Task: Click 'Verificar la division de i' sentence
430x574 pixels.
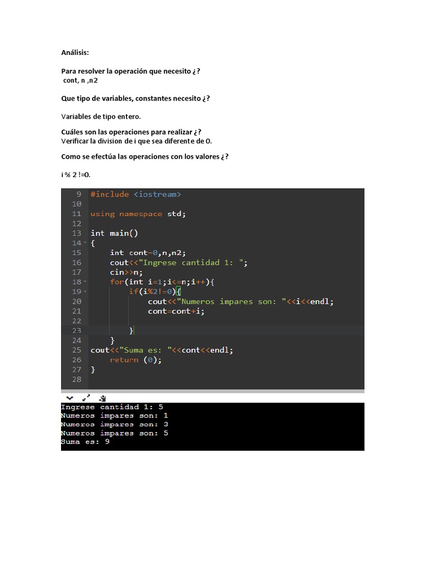Action: [x=137, y=141]
